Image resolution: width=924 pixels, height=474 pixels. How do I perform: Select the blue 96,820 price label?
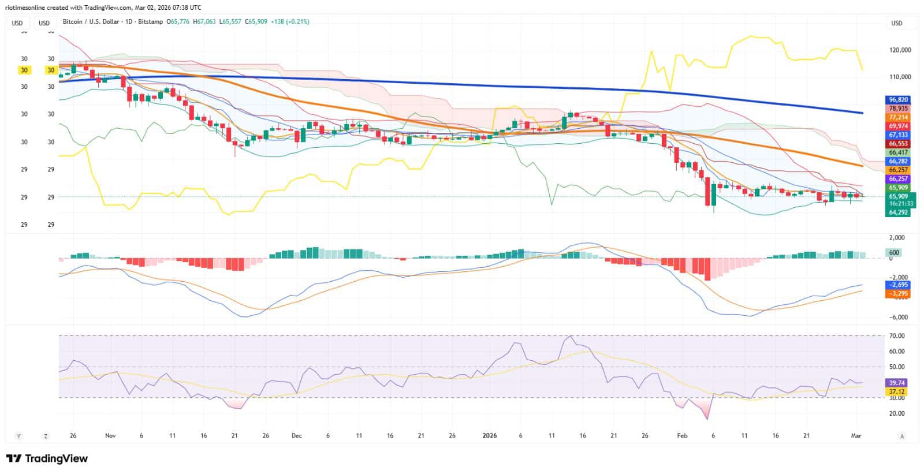point(898,100)
